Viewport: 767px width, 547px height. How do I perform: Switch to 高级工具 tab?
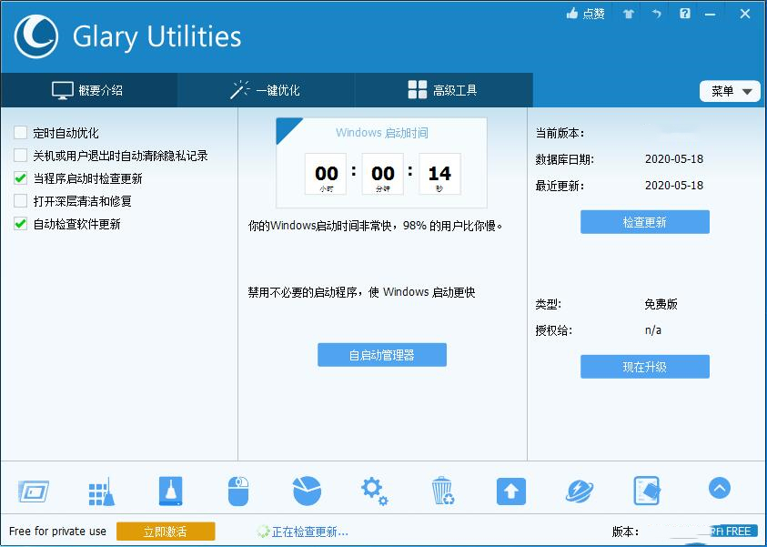[443, 90]
